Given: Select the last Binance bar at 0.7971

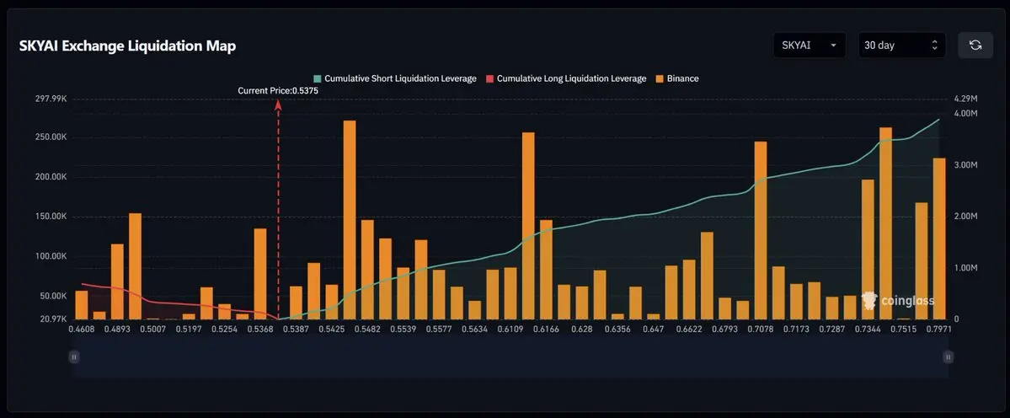Looking at the screenshot, I should (939, 238).
